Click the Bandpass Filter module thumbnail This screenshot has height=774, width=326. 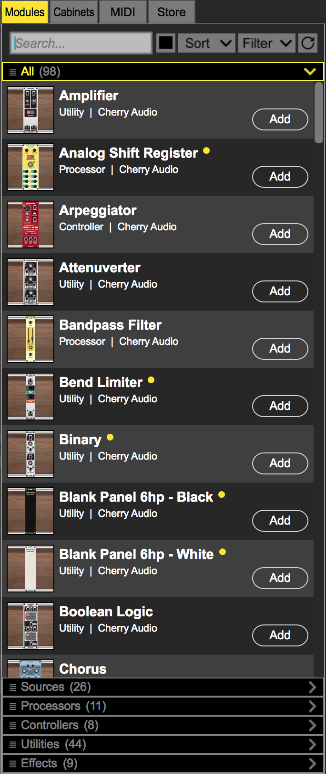pyautogui.click(x=31, y=339)
